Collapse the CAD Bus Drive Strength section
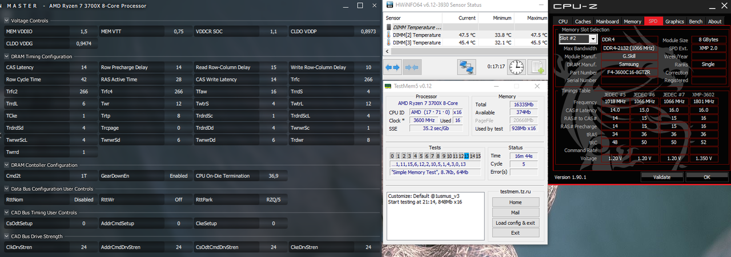 pyautogui.click(x=6, y=236)
